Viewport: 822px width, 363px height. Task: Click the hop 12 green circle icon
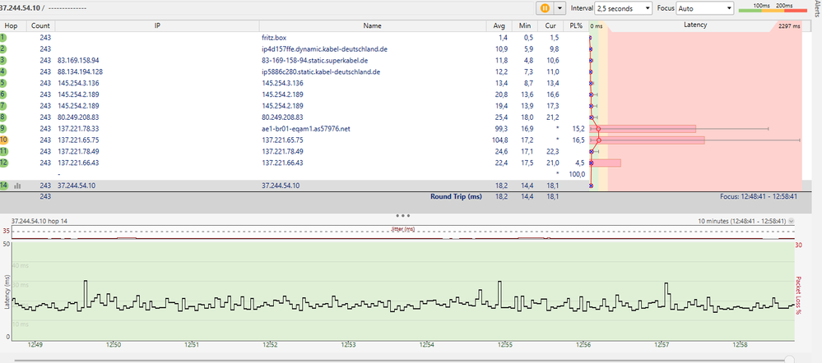(x=4, y=163)
